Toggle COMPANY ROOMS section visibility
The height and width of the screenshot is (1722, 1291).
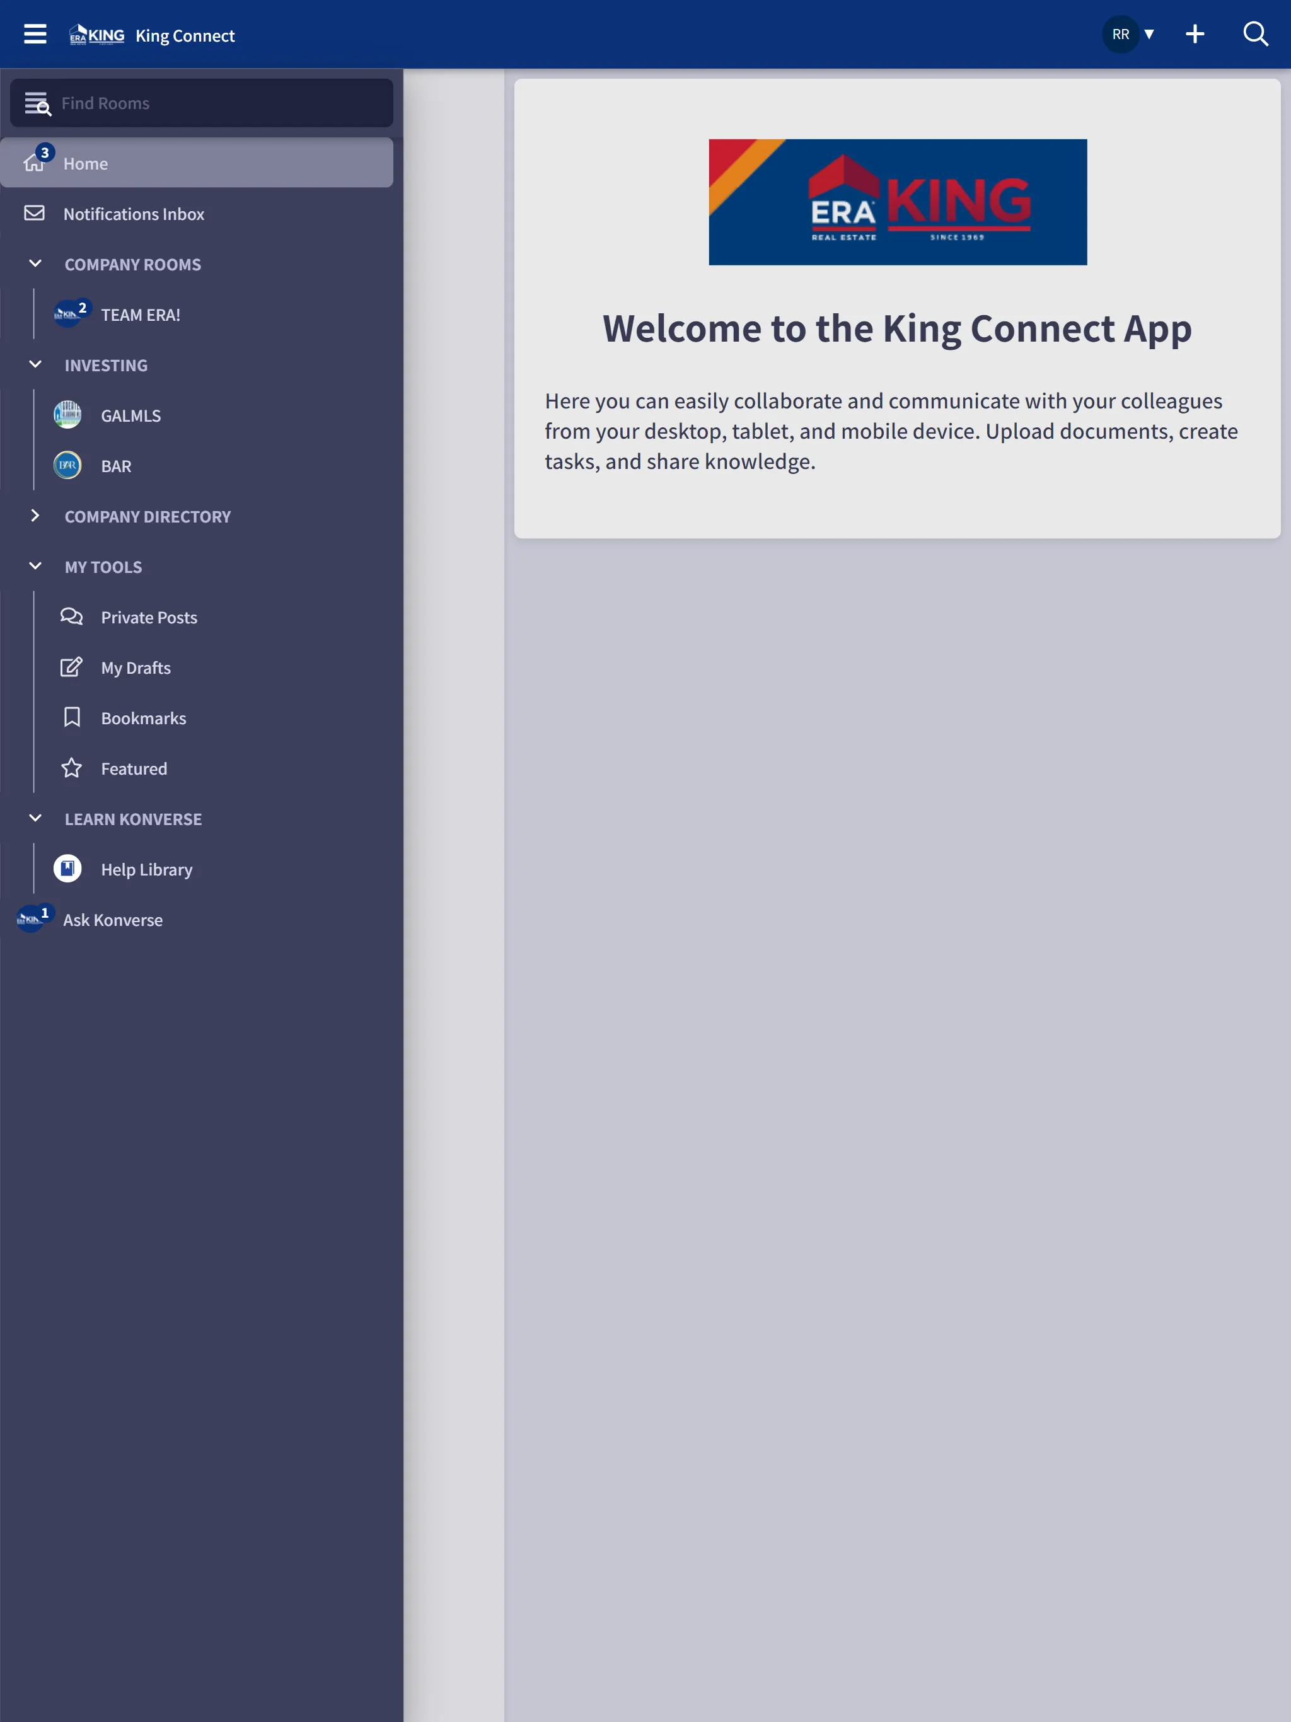pos(34,264)
